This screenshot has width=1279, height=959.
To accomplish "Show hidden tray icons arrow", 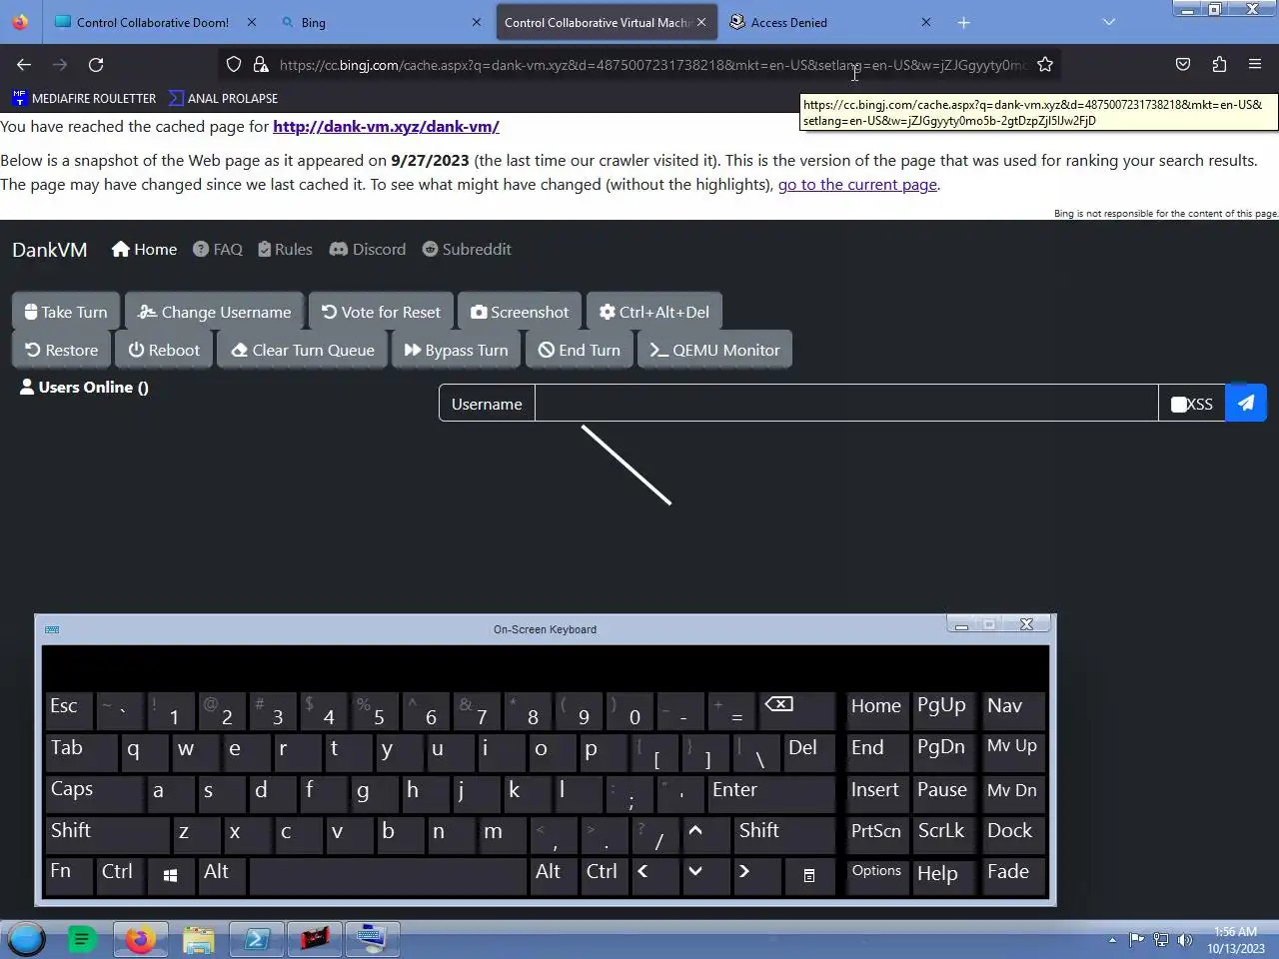I will (x=1112, y=939).
